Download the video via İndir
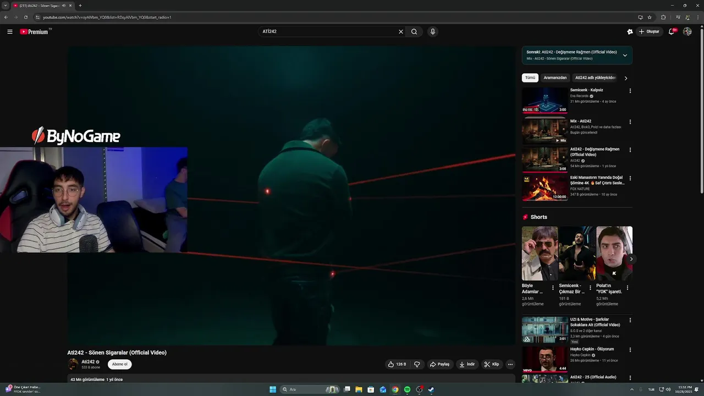Screen dimensions: 704x396 tap(467, 364)
